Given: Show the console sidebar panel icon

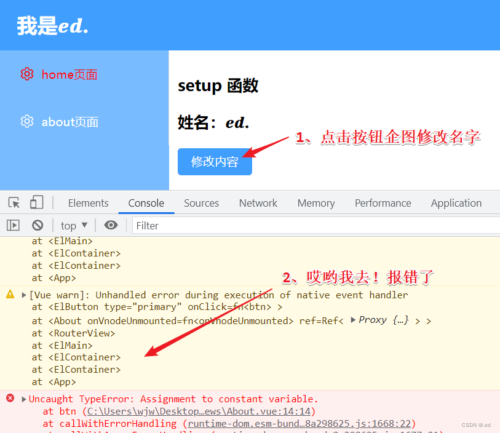Looking at the screenshot, I should (13, 226).
